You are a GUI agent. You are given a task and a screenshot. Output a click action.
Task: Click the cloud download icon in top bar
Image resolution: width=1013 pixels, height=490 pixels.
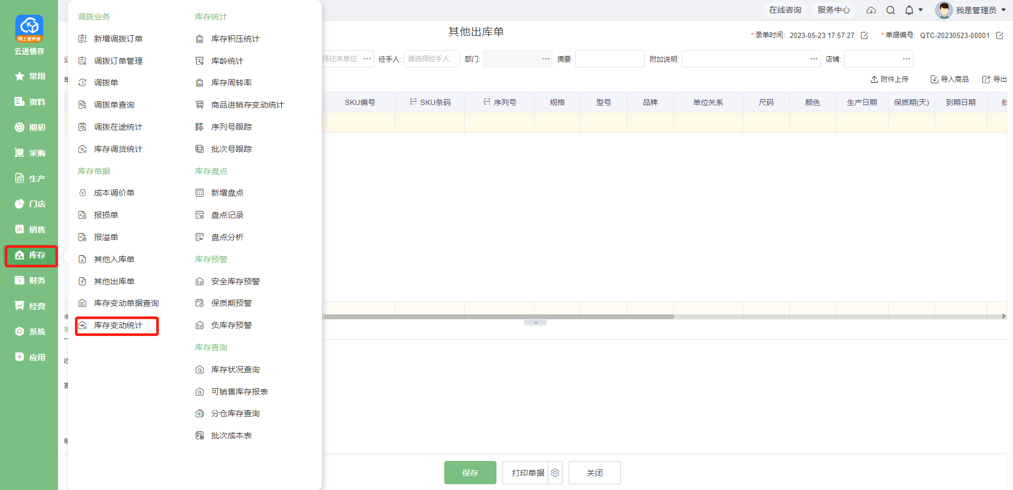tap(871, 10)
